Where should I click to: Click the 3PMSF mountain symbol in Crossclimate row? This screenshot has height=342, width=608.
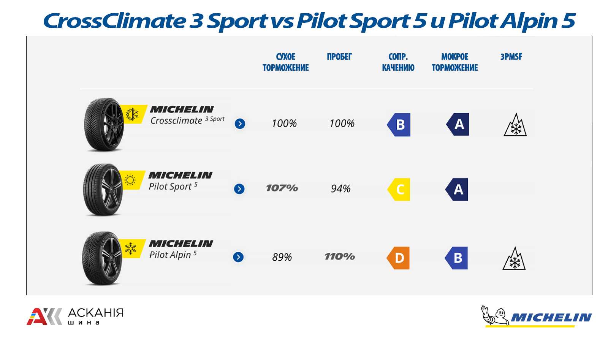[x=515, y=125]
